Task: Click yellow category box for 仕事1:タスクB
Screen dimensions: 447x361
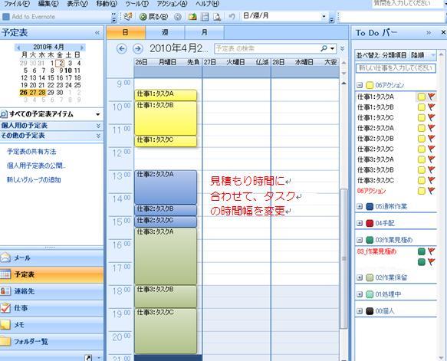Action: coord(422,107)
